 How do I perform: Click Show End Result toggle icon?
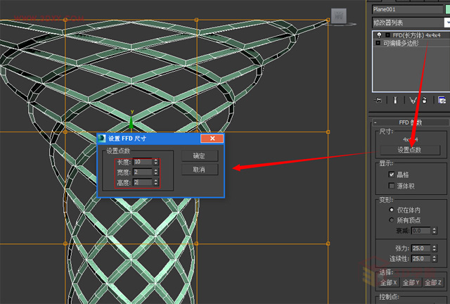pyautogui.click(x=395, y=101)
